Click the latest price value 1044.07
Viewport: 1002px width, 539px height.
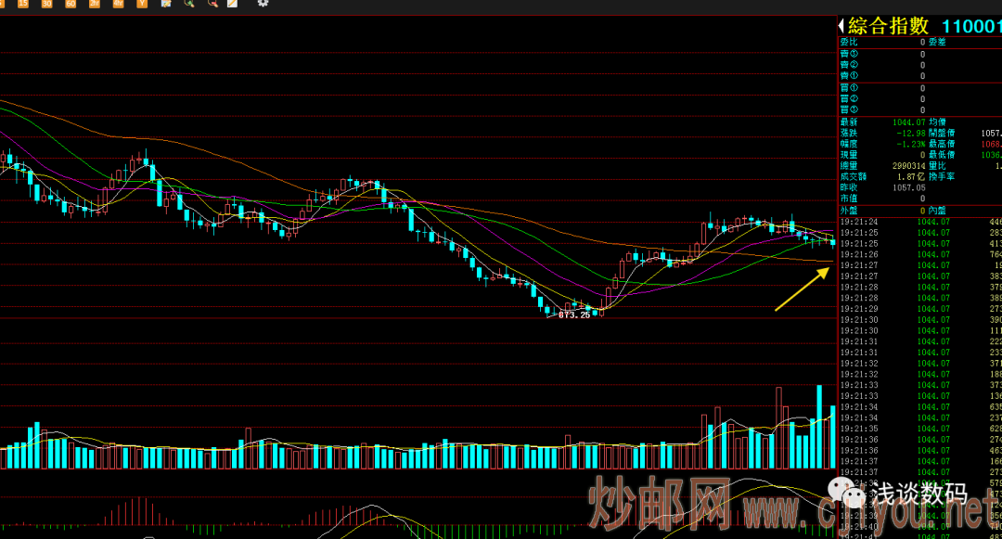pyautogui.click(x=908, y=122)
